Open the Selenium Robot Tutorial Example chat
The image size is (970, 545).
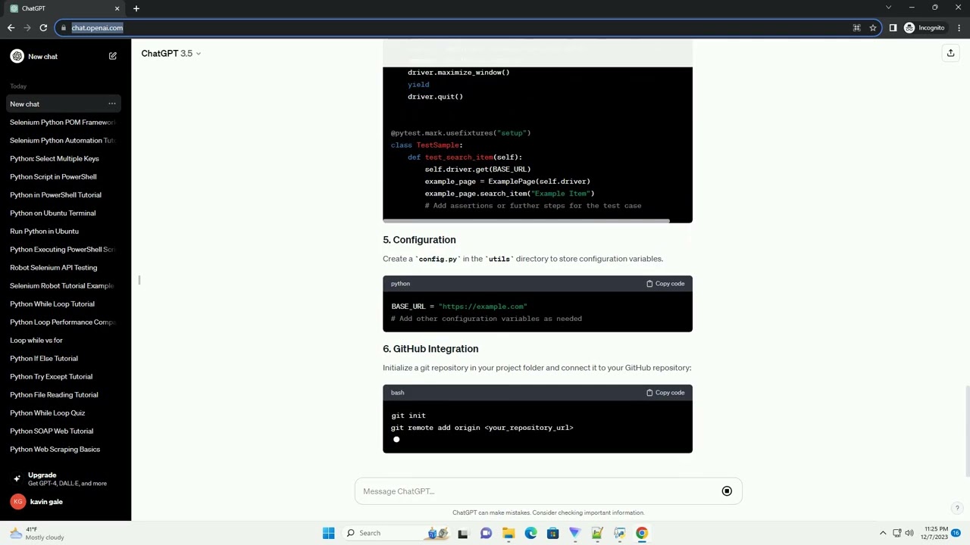click(64, 285)
